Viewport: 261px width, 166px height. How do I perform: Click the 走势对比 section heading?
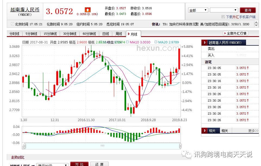pyautogui.click(x=17, y=157)
